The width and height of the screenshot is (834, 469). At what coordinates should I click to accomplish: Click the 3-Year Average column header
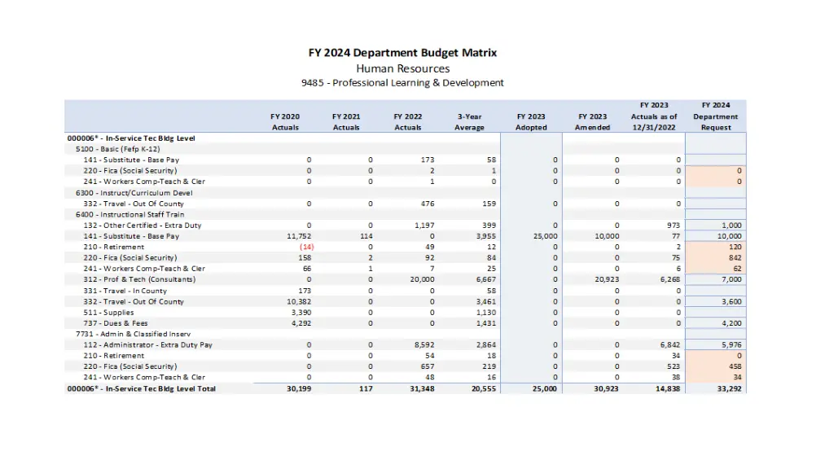point(469,122)
